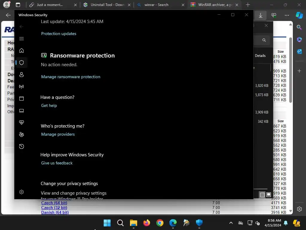
Task: Open Windows Security settings gear
Action: pyautogui.click(x=22, y=192)
